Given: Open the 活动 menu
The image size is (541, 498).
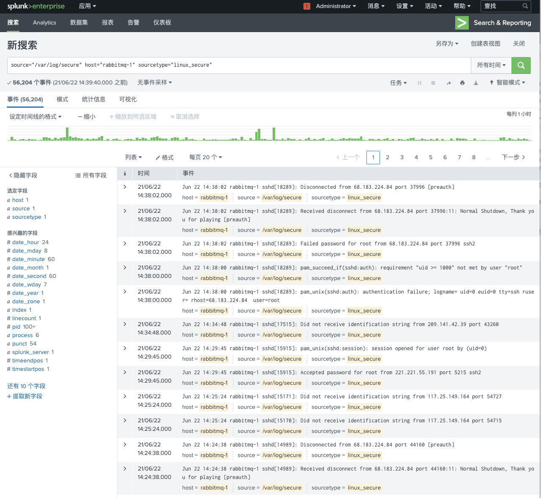Looking at the screenshot, I should (434, 6).
